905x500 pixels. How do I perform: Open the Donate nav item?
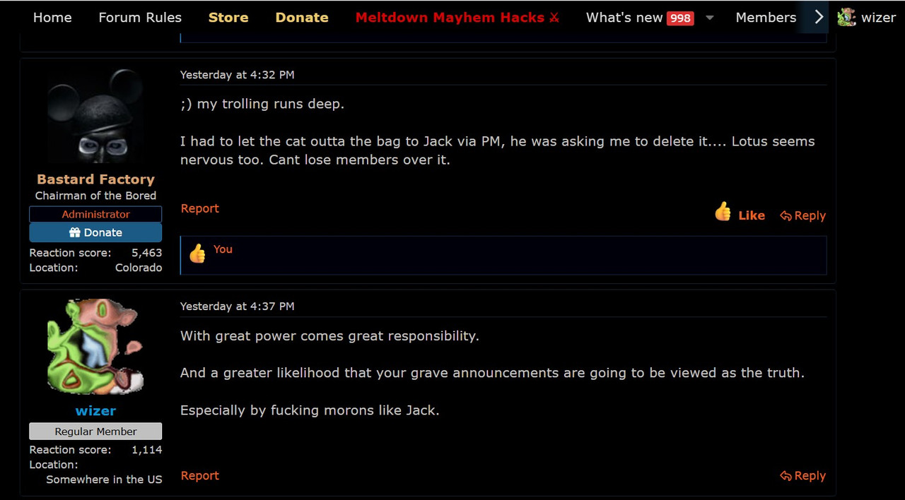click(x=302, y=18)
